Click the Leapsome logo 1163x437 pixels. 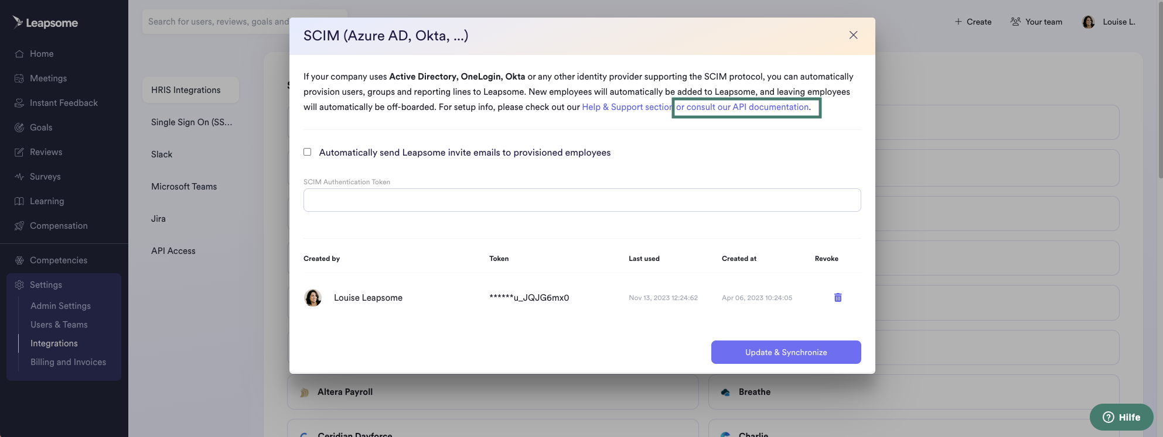[45, 23]
